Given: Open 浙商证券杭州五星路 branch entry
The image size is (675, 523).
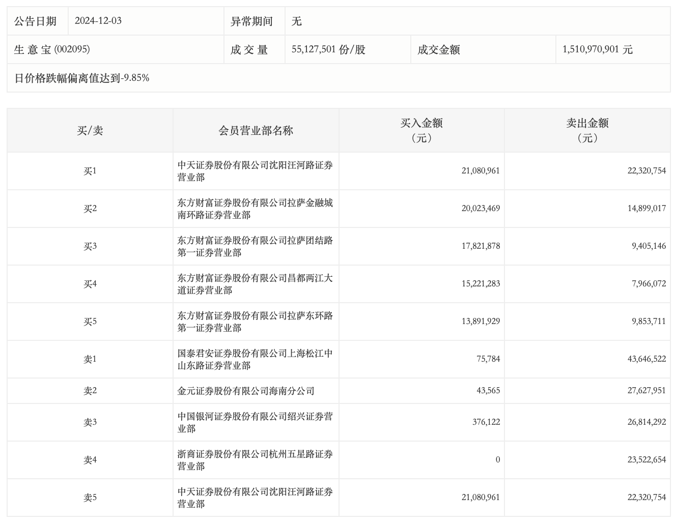Looking at the screenshot, I should click(x=255, y=460).
